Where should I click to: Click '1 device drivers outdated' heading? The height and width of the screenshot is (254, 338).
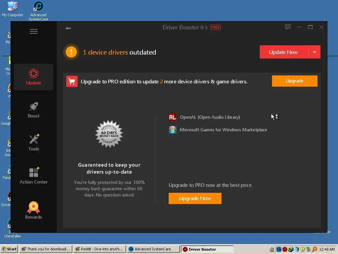click(x=119, y=52)
